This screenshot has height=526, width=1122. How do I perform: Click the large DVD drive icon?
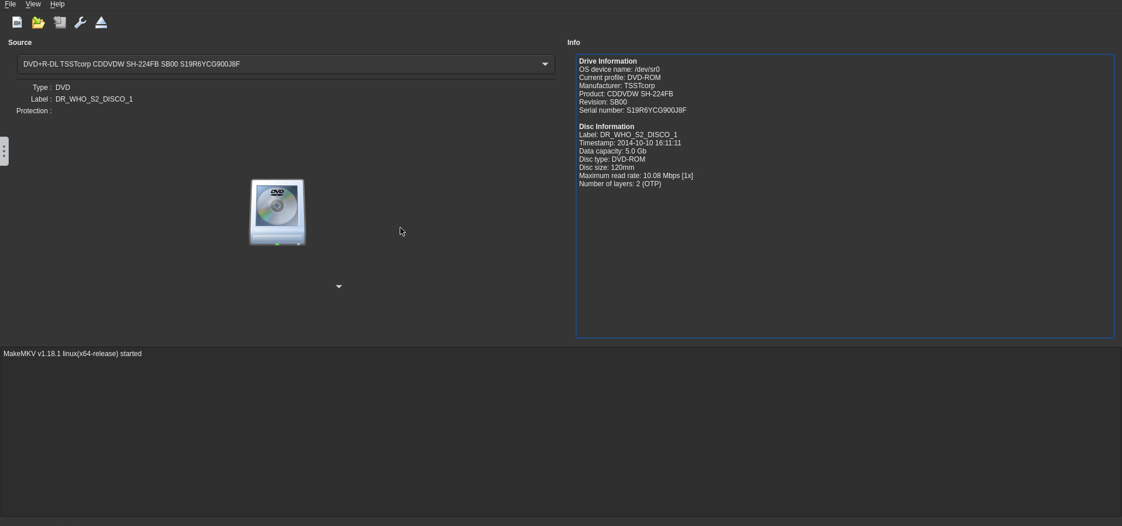278,212
